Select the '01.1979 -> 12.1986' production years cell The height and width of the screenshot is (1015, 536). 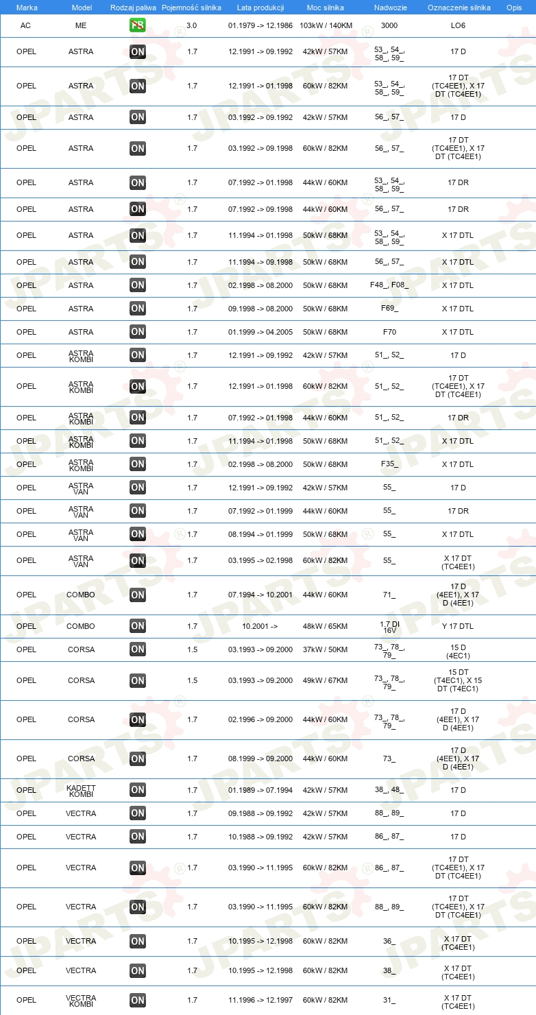point(260,25)
